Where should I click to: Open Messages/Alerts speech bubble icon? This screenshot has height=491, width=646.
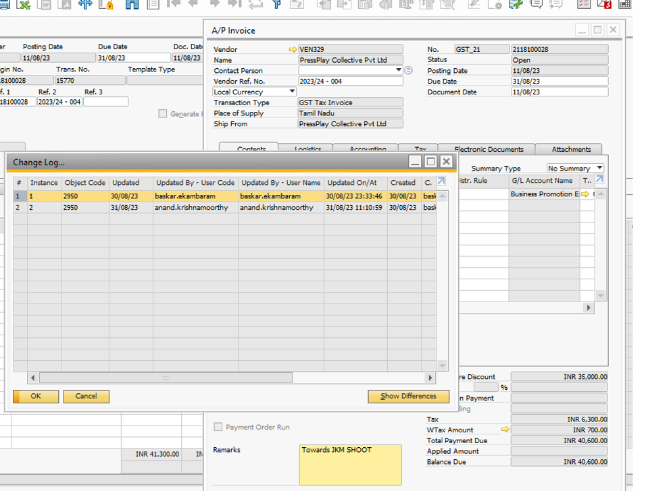click(x=536, y=5)
